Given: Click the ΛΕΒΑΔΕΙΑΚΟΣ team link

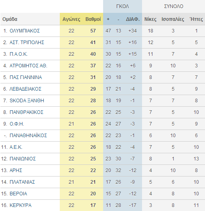Looking at the screenshot, I should click(x=25, y=89).
